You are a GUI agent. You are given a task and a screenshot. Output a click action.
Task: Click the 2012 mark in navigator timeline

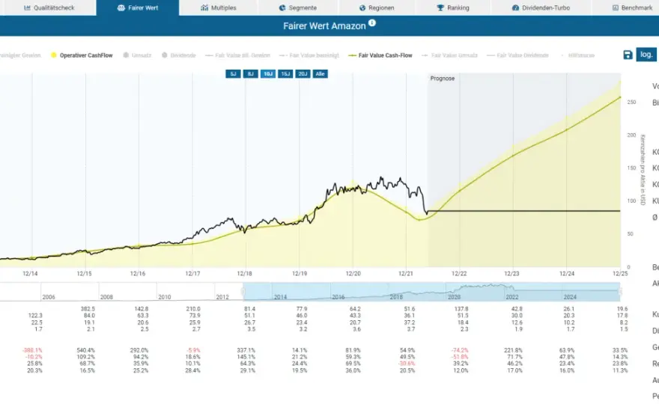[222, 297]
